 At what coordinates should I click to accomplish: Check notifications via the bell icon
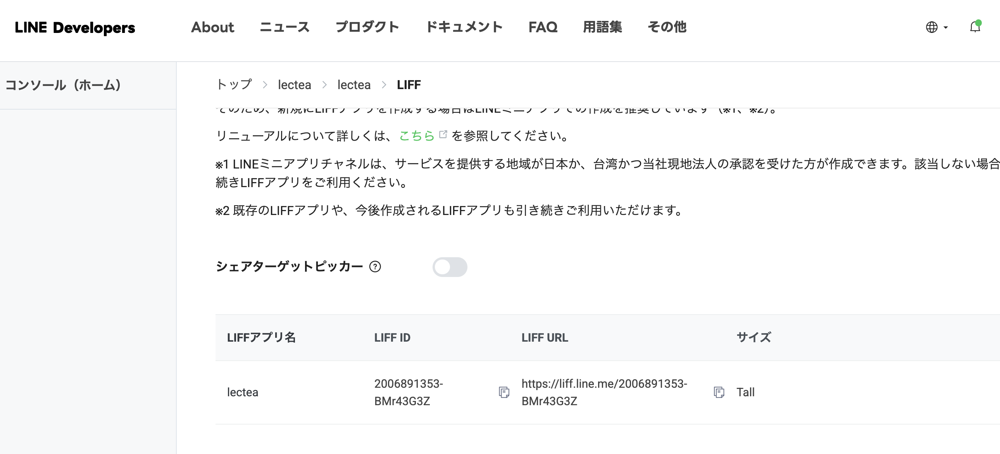[975, 27]
